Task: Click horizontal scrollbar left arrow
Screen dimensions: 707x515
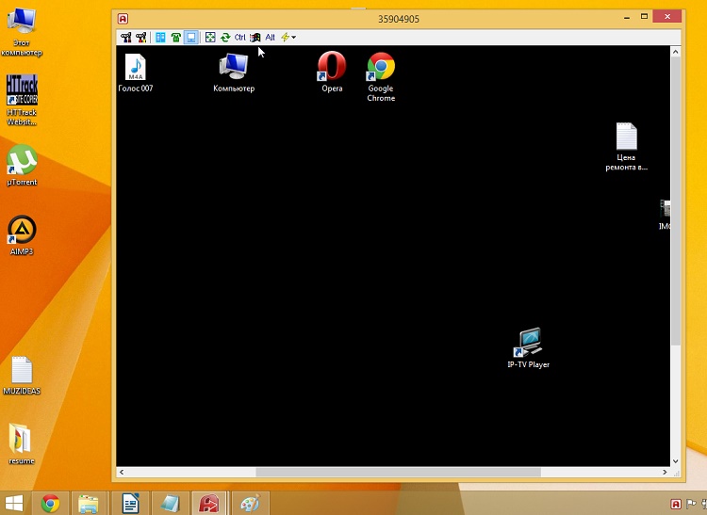Action: pos(122,473)
